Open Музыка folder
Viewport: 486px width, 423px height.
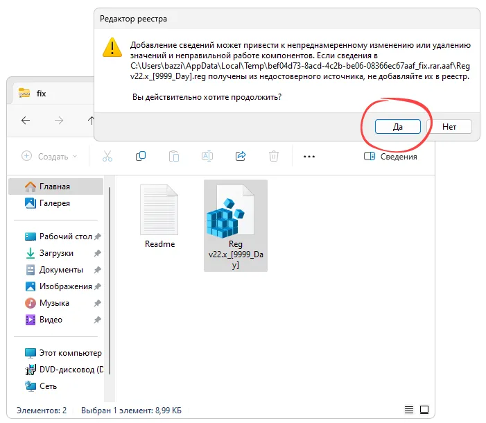(47, 303)
